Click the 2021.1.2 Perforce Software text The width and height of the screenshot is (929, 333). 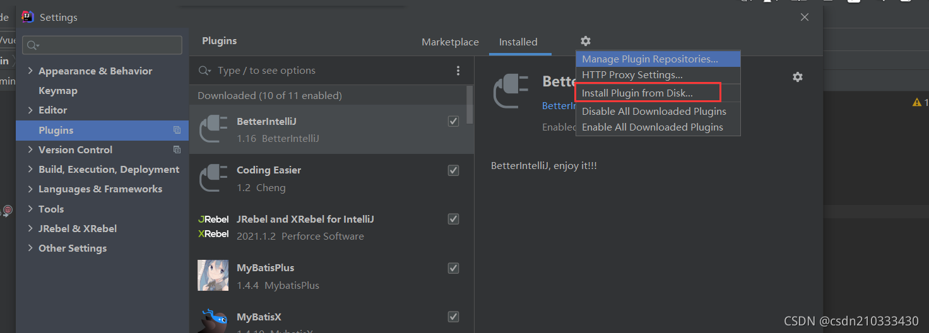[x=300, y=236]
